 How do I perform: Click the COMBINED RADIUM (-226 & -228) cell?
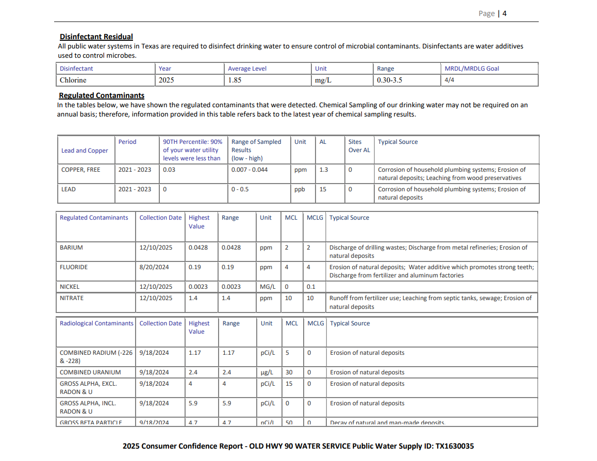(96, 357)
